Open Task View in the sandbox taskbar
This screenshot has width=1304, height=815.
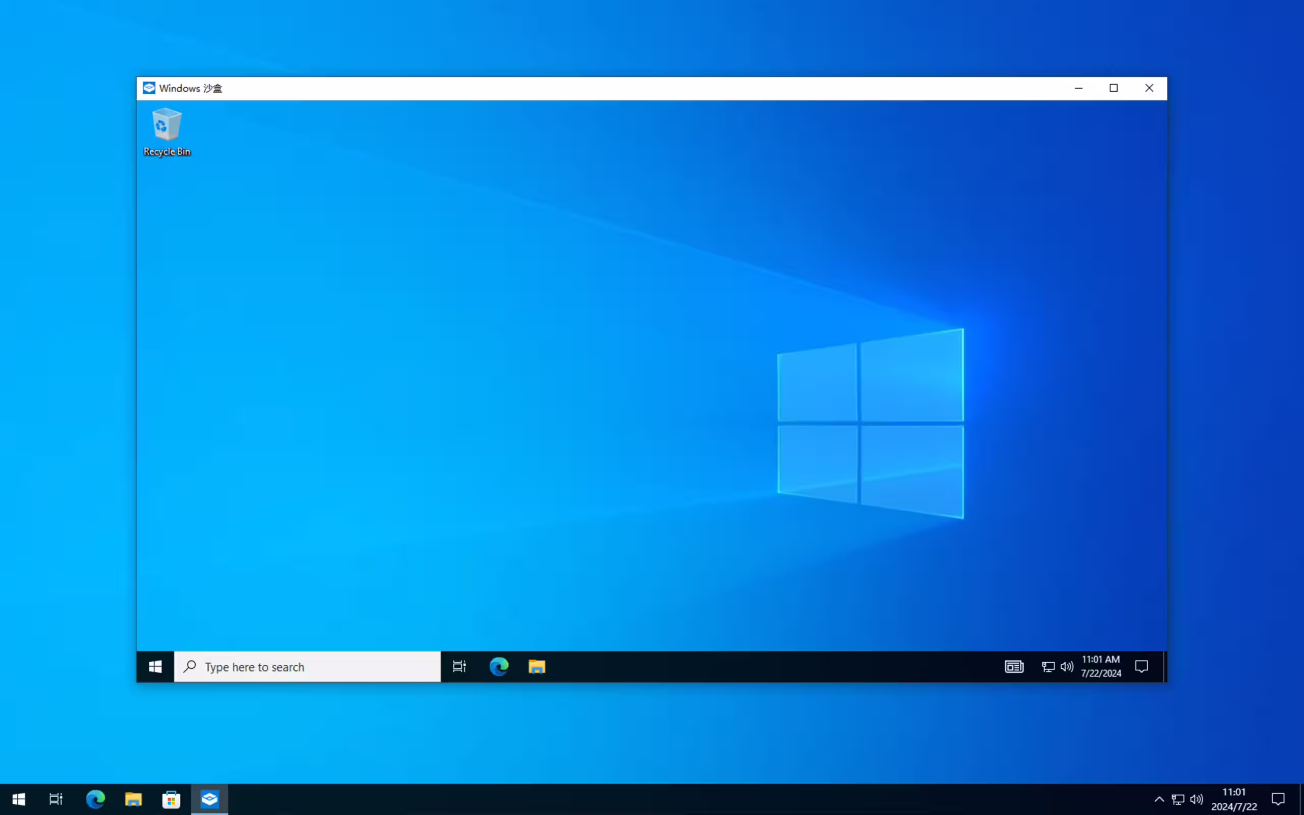(459, 667)
